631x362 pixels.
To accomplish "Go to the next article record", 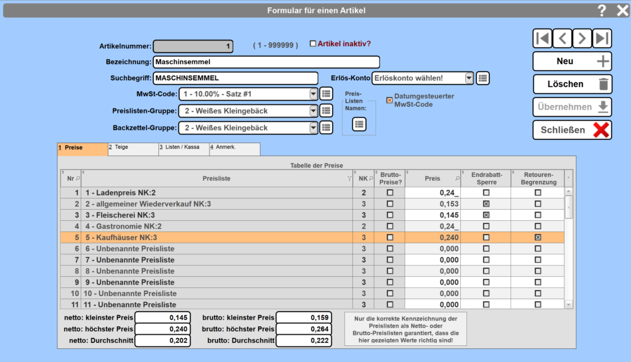I will tap(582, 38).
